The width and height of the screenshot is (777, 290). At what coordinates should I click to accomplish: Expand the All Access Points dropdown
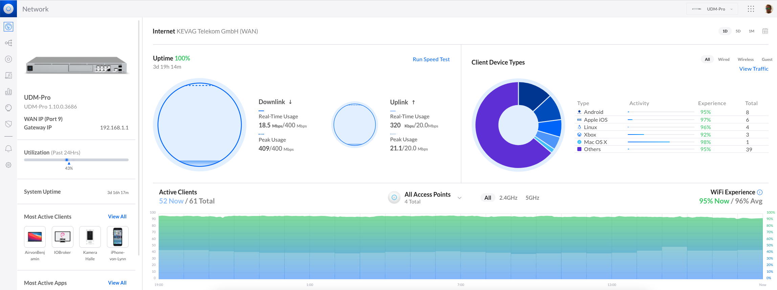(x=459, y=198)
